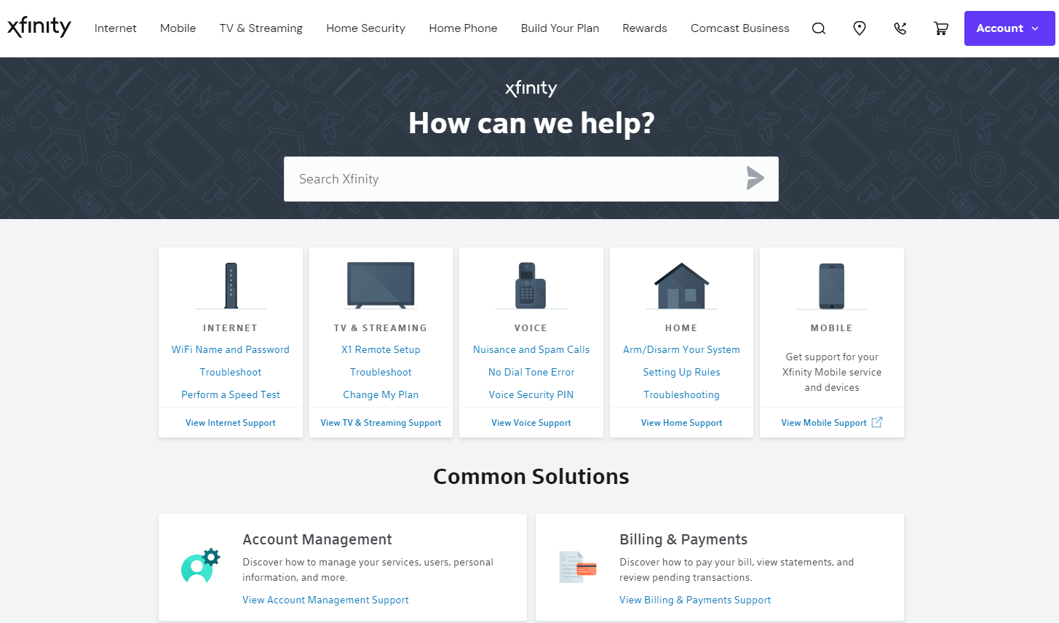
Task: Open Change My Plan link
Action: coord(381,394)
